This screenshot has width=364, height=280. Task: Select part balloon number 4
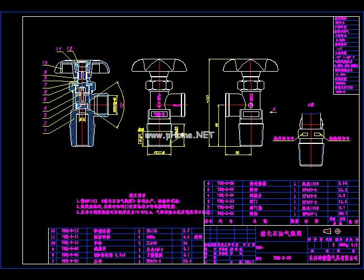pos(45,108)
